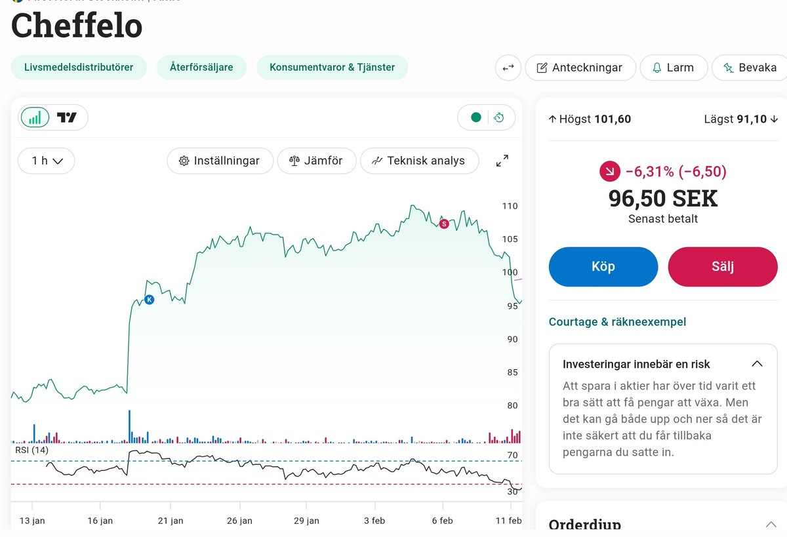Open the chart history clock icon
This screenshot has height=537, width=787.
(499, 117)
